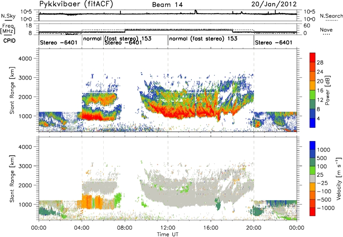Click the light green 12–16 dB Power colorbar segment
This screenshot has height=237, width=343.
click(x=313, y=95)
